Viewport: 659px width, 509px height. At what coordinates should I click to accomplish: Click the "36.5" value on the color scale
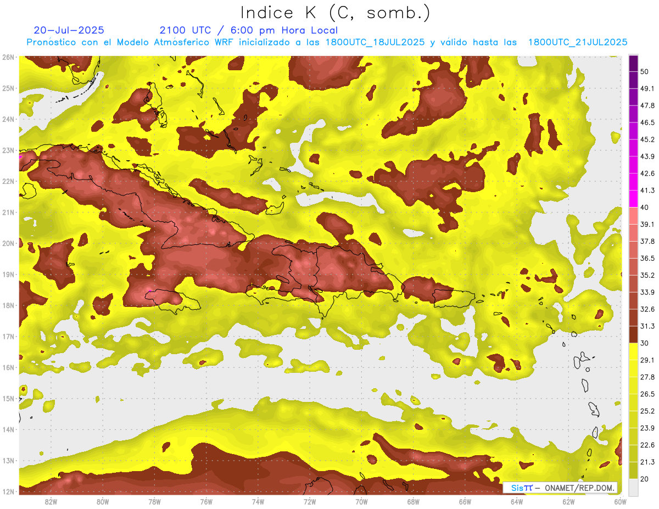tap(647, 258)
